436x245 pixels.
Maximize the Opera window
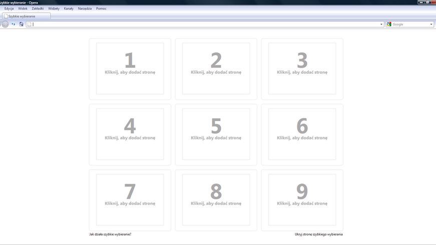(x=427, y=2)
